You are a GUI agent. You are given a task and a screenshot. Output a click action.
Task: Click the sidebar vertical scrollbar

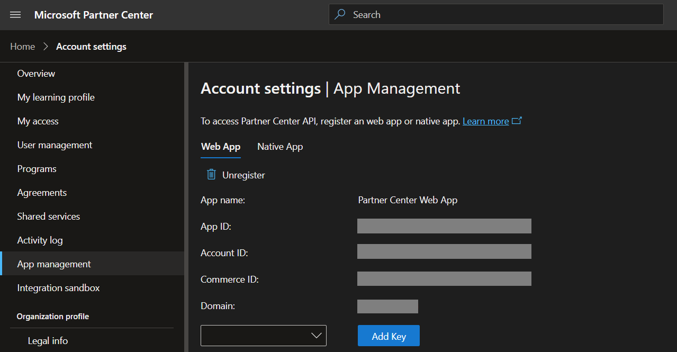point(186,207)
